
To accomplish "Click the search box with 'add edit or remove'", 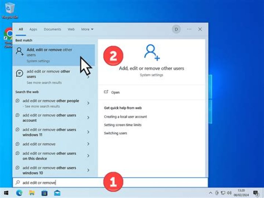I will 110,183.
